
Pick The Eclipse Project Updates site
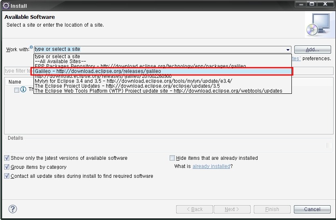(127, 86)
